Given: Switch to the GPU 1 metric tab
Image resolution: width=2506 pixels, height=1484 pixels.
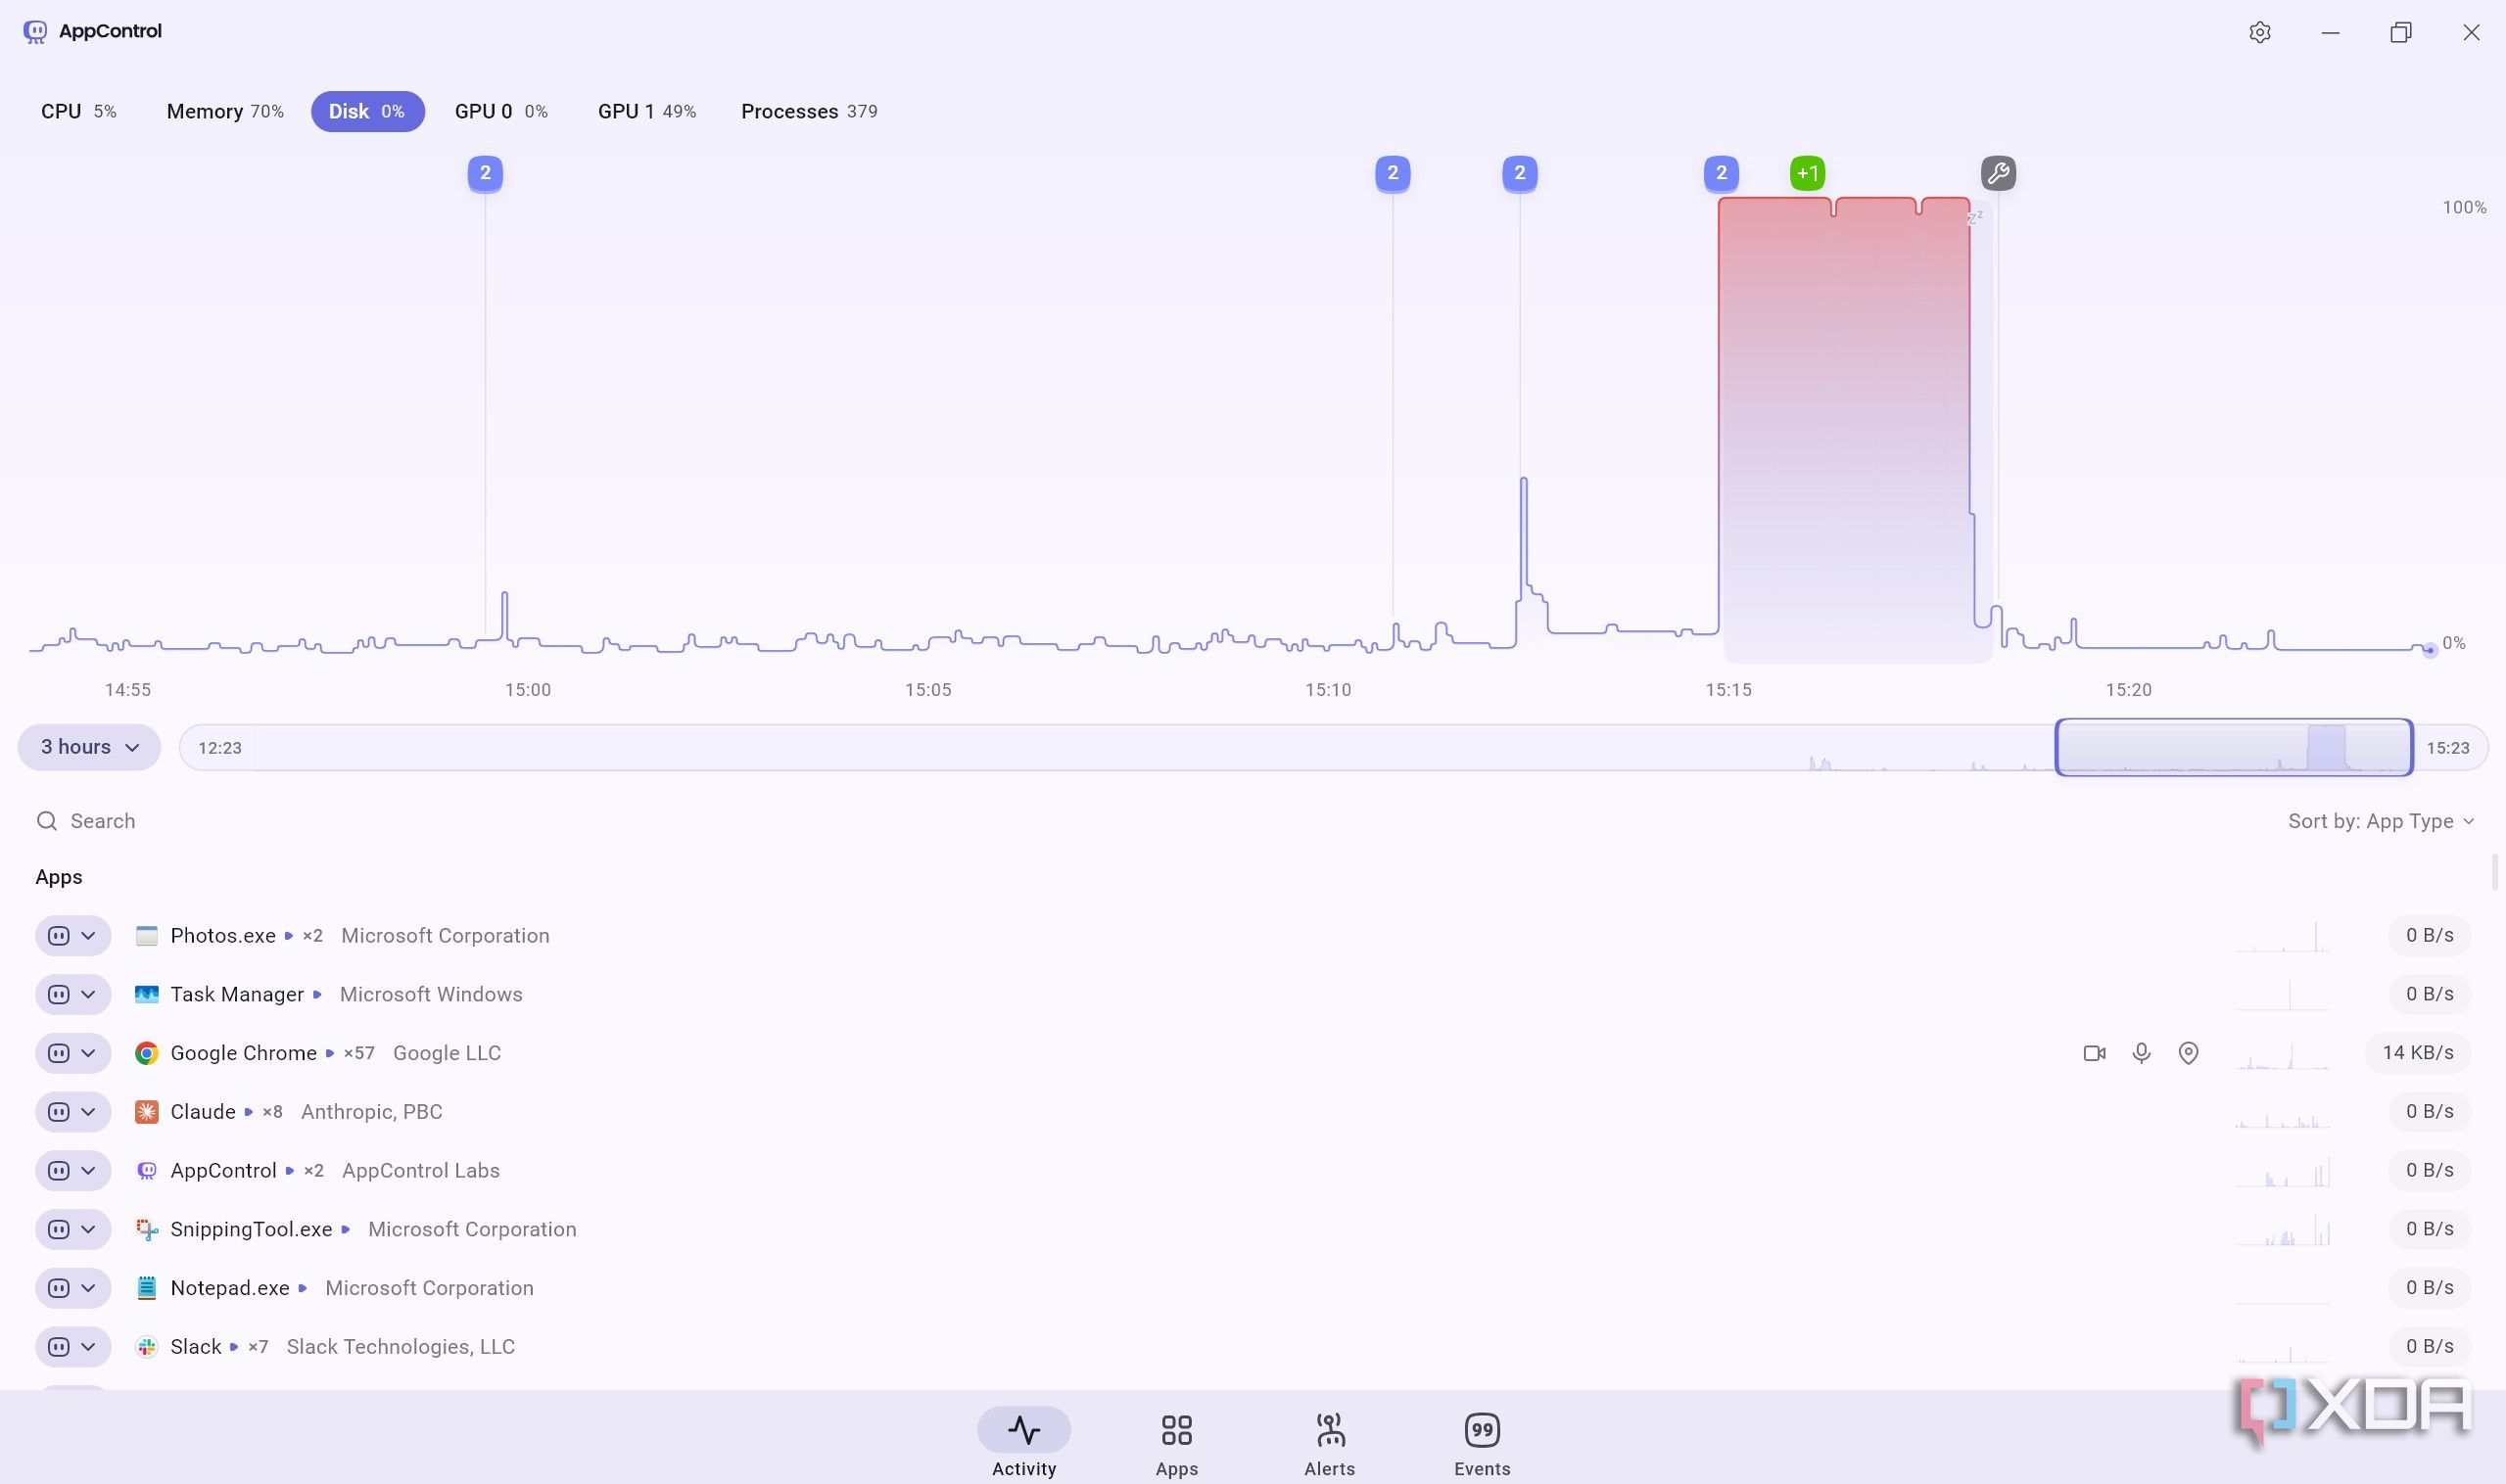Looking at the screenshot, I should (x=646, y=111).
